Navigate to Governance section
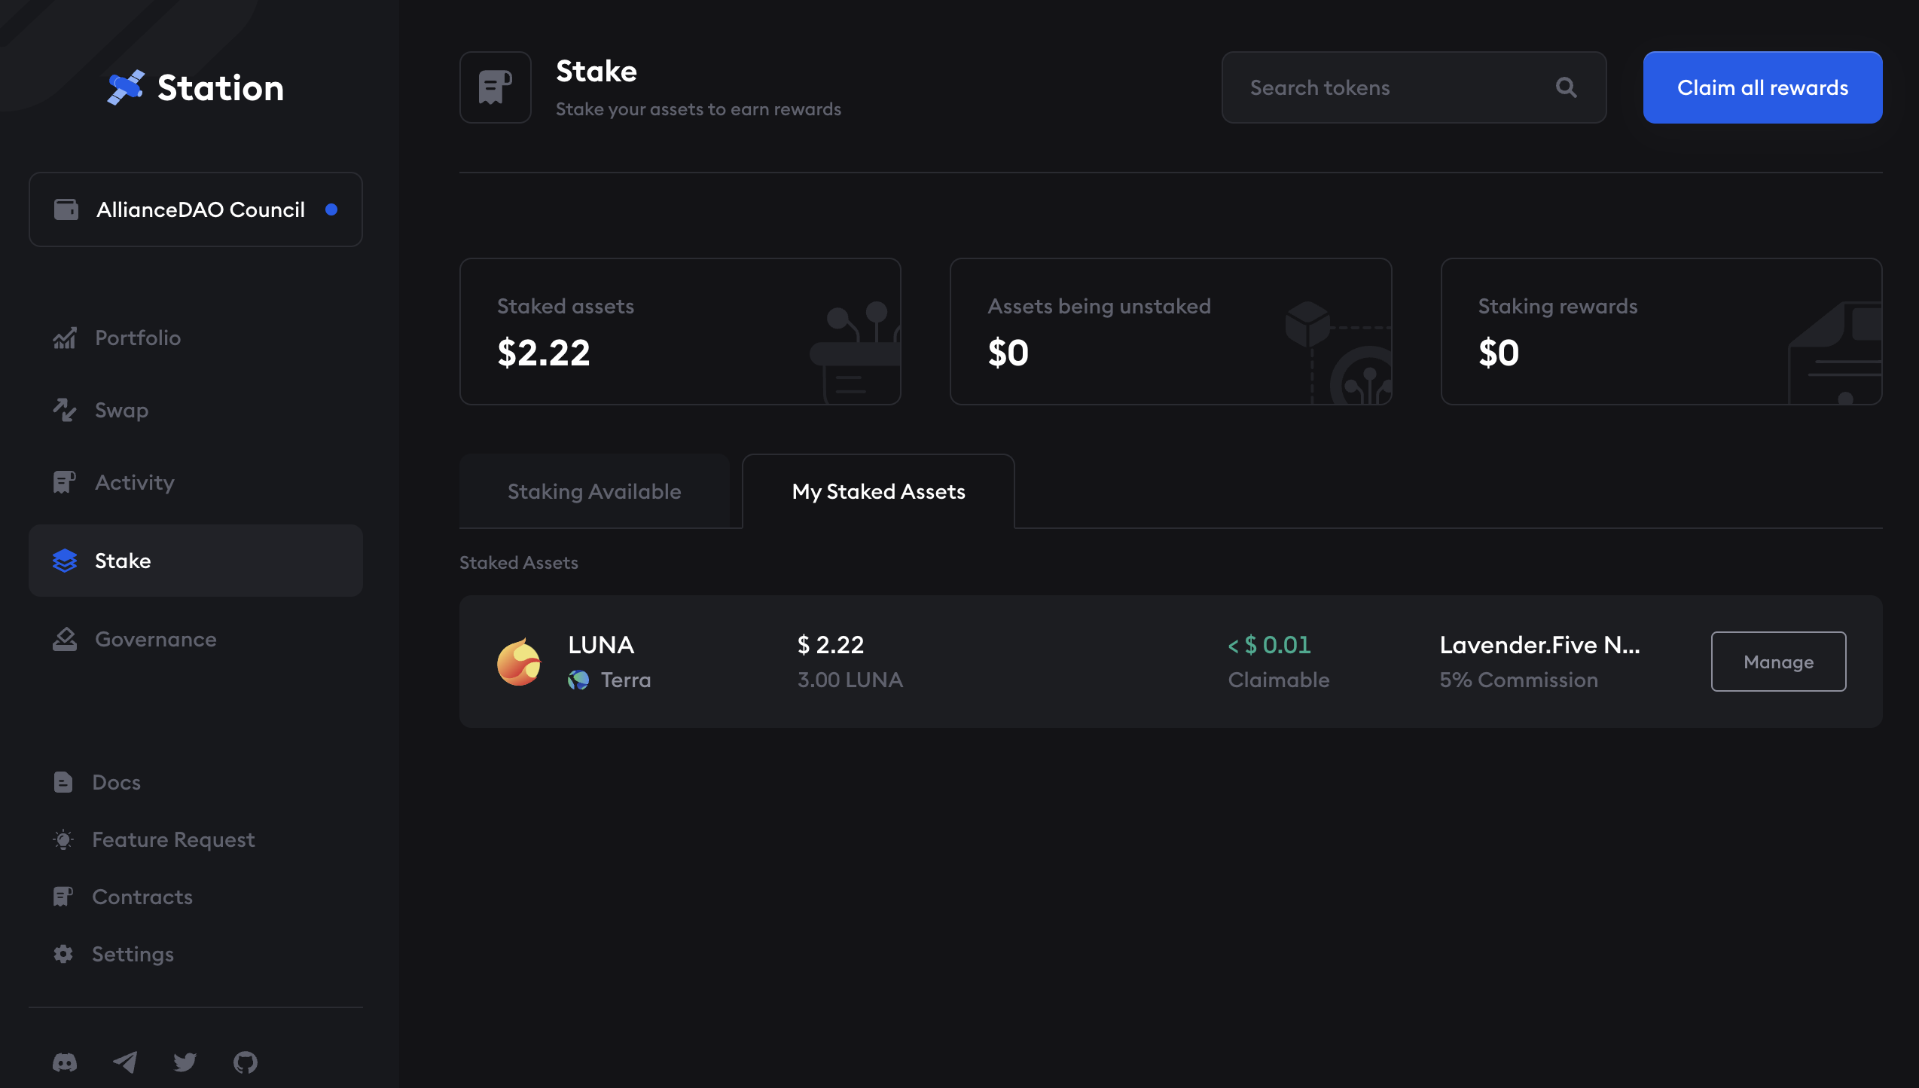This screenshot has width=1919, height=1088. point(155,639)
